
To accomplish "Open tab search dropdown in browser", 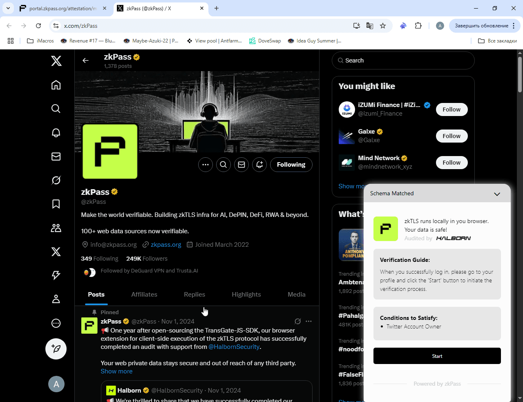I will (x=8, y=8).
